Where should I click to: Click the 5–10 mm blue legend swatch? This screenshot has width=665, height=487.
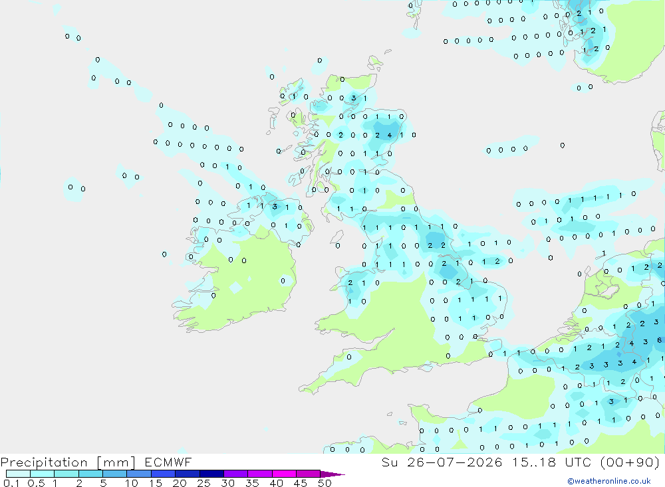click(x=114, y=474)
